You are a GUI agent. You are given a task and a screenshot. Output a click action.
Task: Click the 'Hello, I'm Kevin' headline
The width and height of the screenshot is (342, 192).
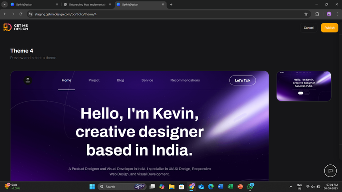pyautogui.click(x=139, y=132)
